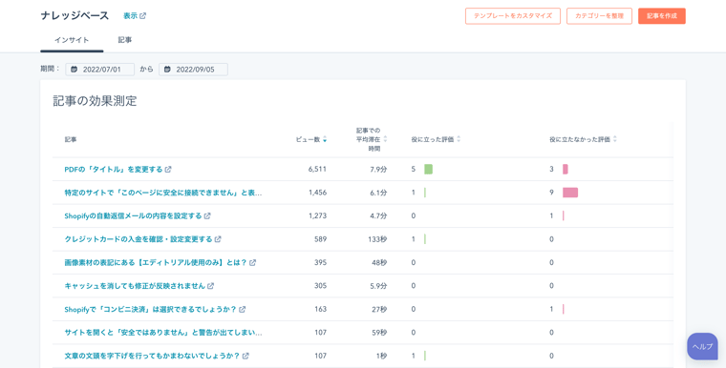
Task: Open external icon beside 文章の文頭を字下げ article
Action: coord(246,356)
